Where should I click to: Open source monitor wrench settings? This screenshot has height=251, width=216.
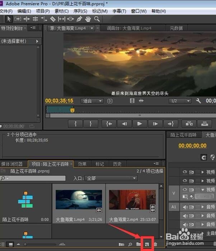(x=198, y=101)
